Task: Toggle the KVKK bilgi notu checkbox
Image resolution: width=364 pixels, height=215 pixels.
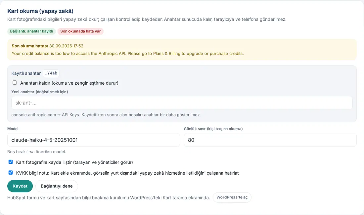Action: tap(11, 173)
